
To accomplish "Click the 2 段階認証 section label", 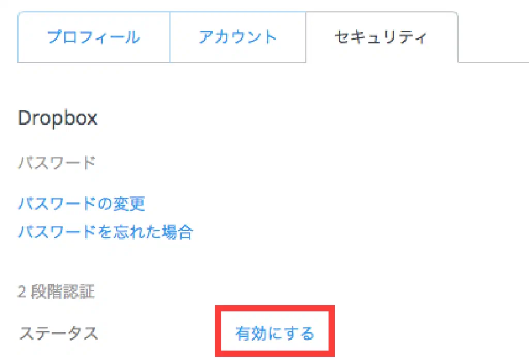I will [x=56, y=292].
